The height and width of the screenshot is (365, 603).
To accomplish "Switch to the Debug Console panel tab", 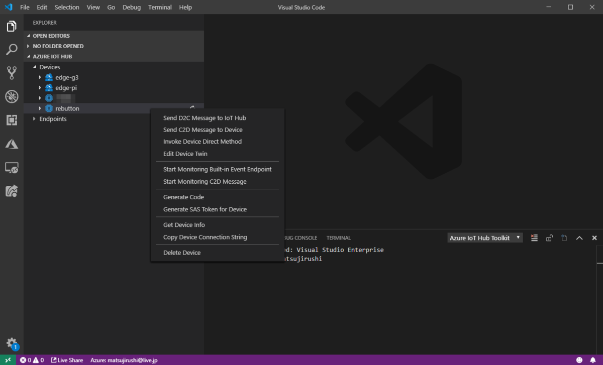I will tap(301, 238).
